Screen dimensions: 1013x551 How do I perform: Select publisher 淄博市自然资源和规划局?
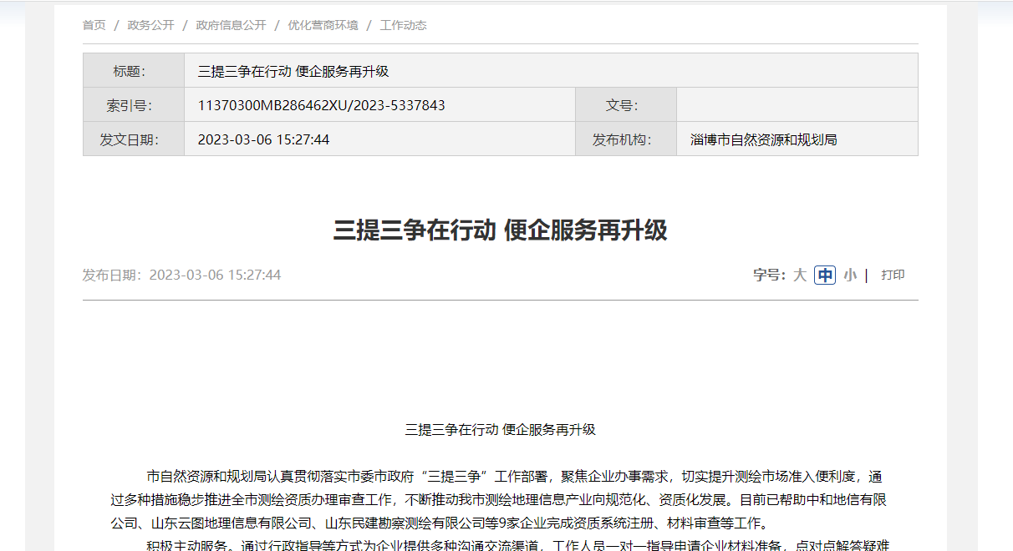pyautogui.click(x=763, y=139)
